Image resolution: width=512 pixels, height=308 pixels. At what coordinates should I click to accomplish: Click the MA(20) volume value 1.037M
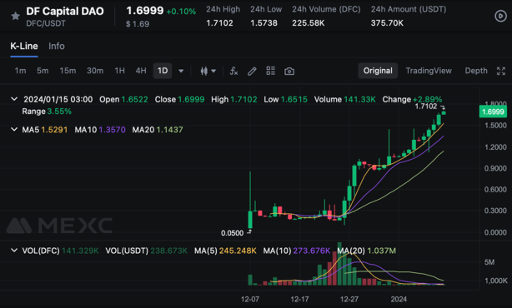click(381, 251)
